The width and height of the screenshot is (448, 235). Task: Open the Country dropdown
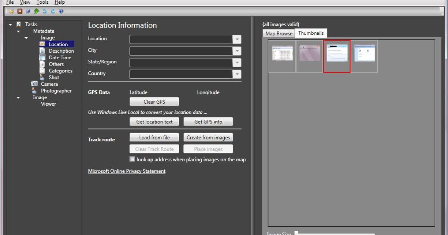point(237,74)
